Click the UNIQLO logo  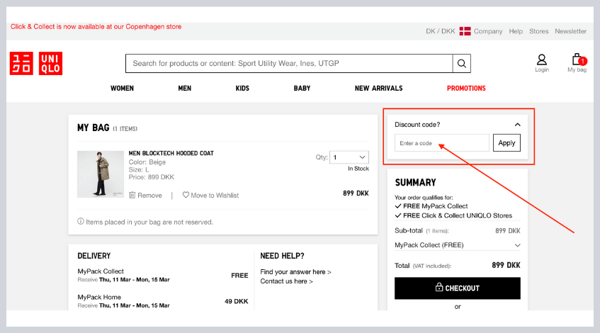pyautogui.click(x=36, y=63)
